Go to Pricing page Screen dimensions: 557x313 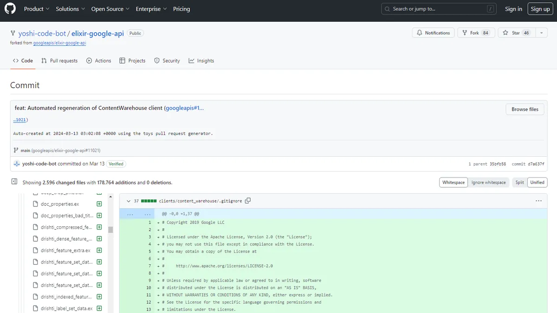(x=181, y=9)
